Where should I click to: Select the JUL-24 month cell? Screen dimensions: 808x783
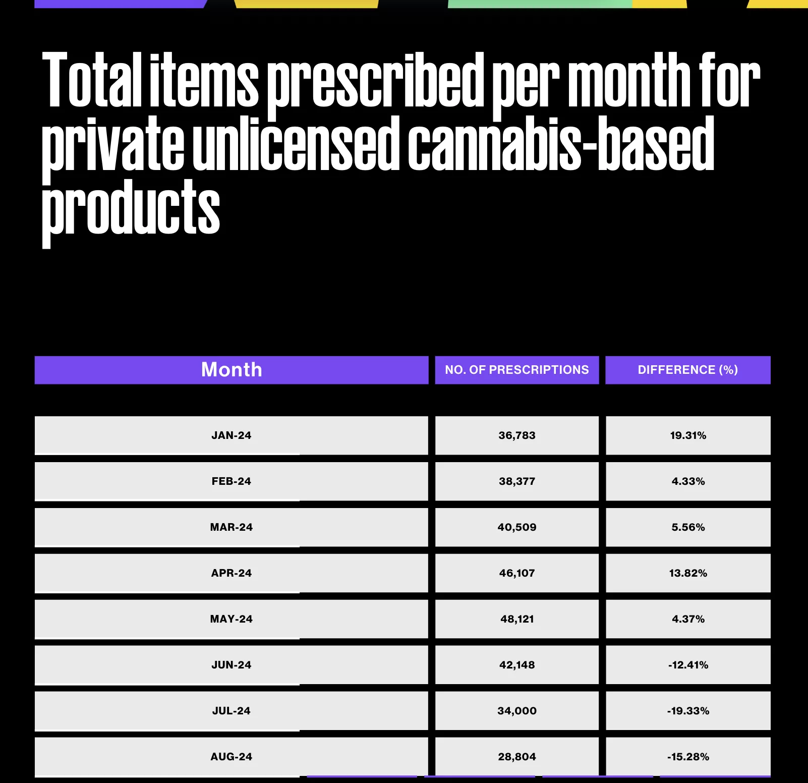click(232, 711)
